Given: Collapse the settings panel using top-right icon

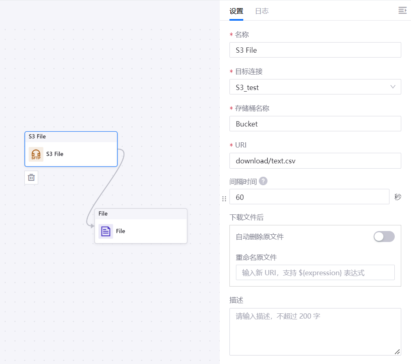Looking at the screenshot, I should pyautogui.click(x=402, y=11).
